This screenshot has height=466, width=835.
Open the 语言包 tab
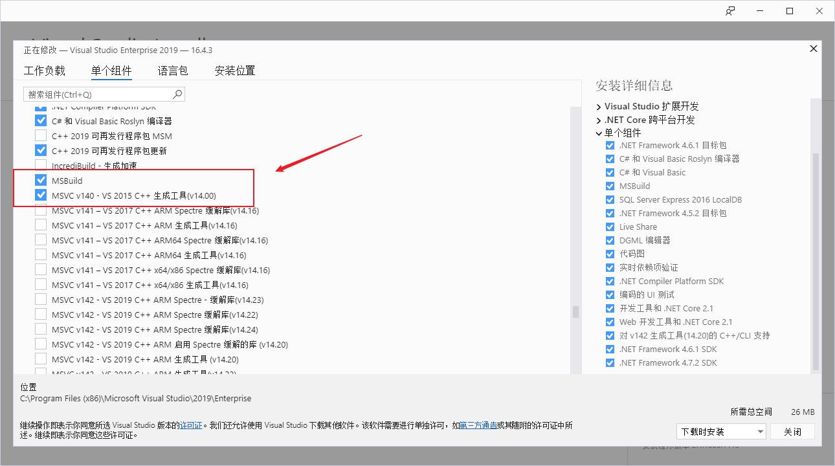click(x=173, y=71)
